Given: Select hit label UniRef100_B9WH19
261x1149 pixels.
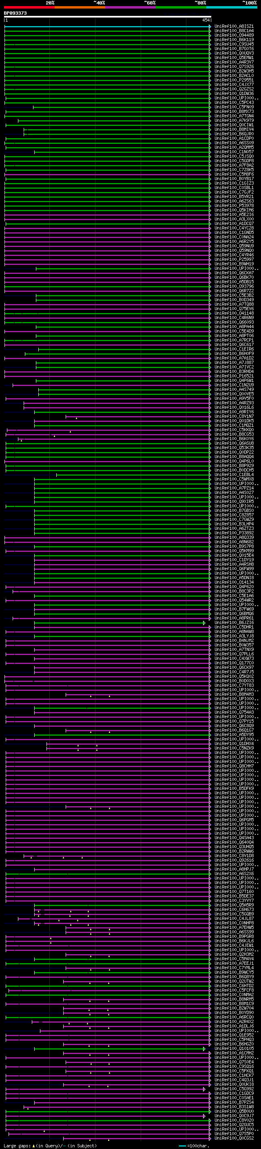Looking at the screenshot, I should click(x=234, y=264).
